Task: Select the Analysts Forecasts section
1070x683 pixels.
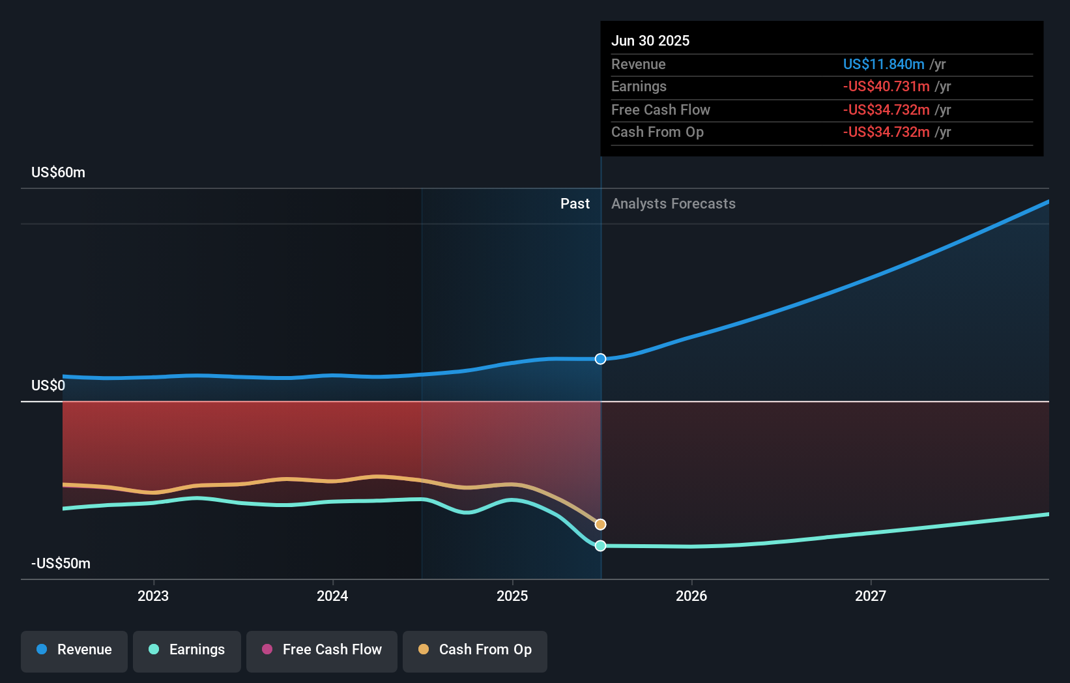Action: 673,203
